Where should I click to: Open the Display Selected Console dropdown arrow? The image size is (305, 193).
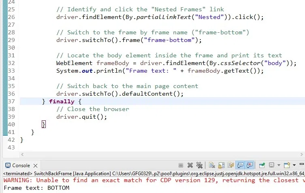click(278, 166)
